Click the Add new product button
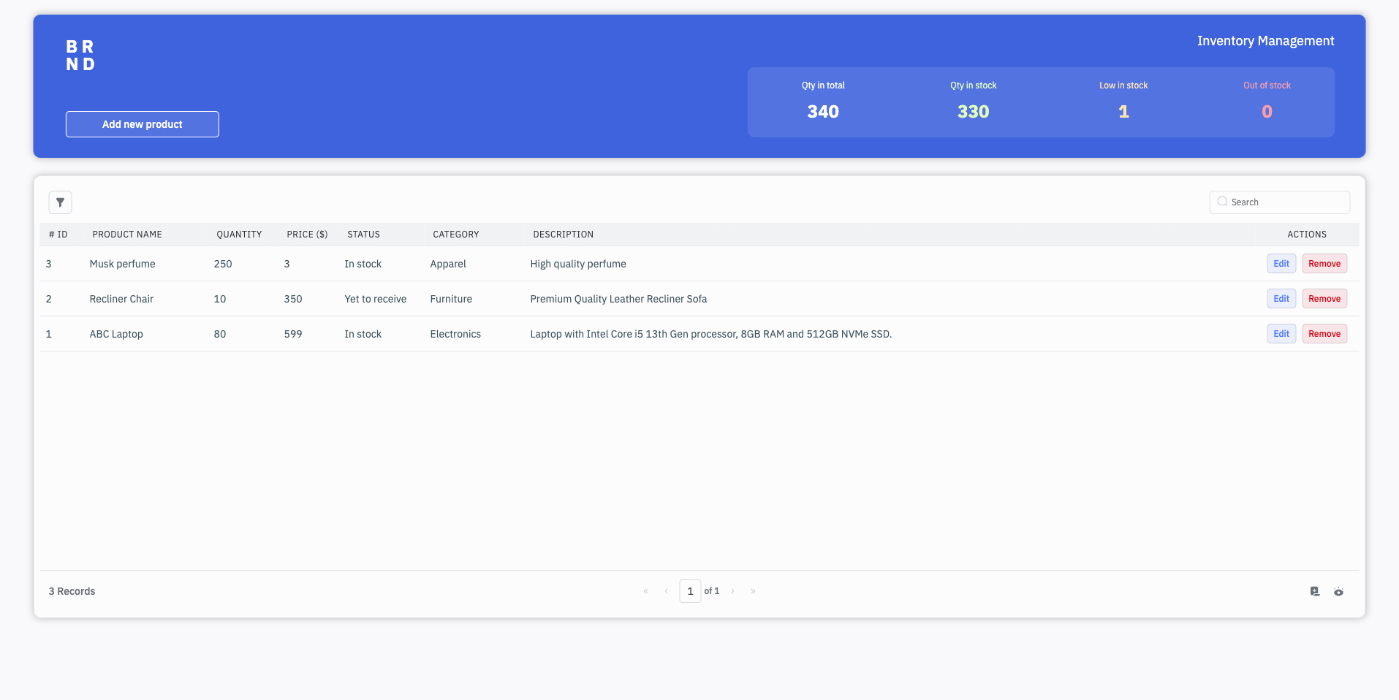The width and height of the screenshot is (1399, 700). [142, 124]
